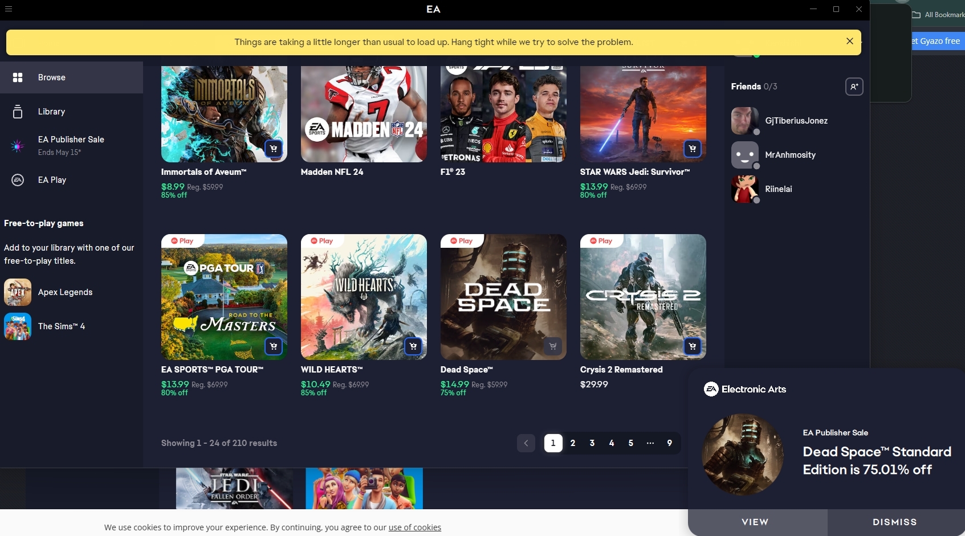Click the Play badge on Dead Space card

click(x=461, y=241)
